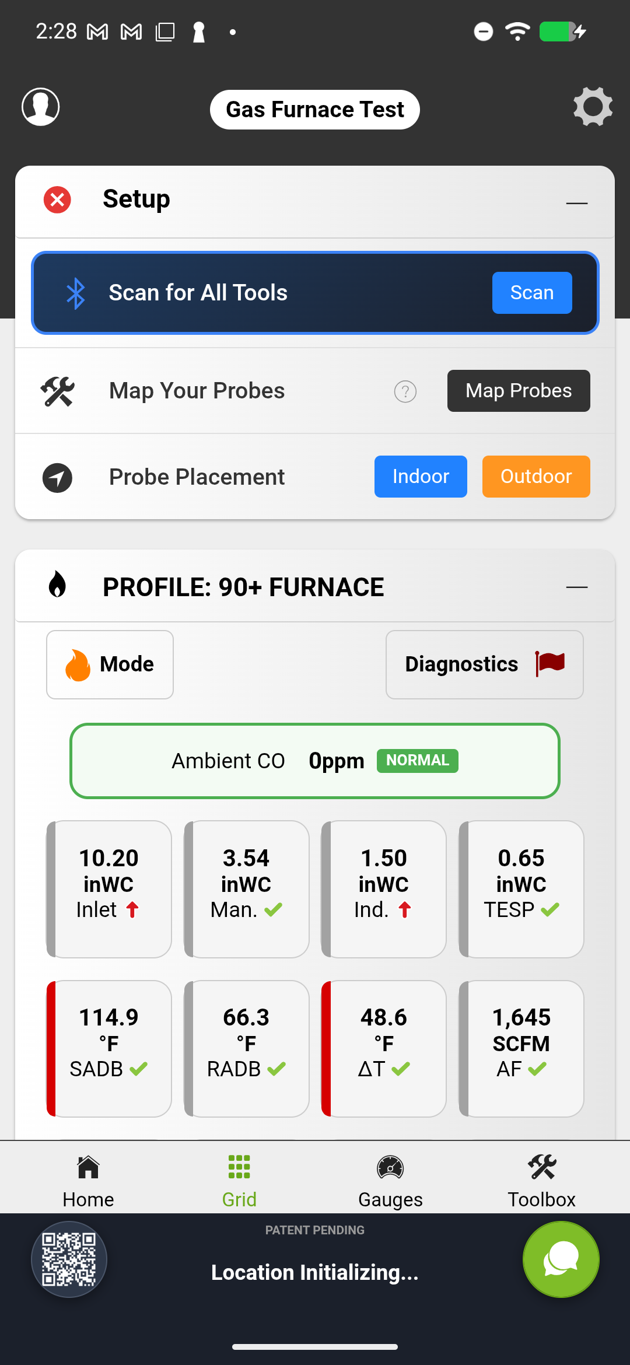Click the NORMAL status badge

418,761
